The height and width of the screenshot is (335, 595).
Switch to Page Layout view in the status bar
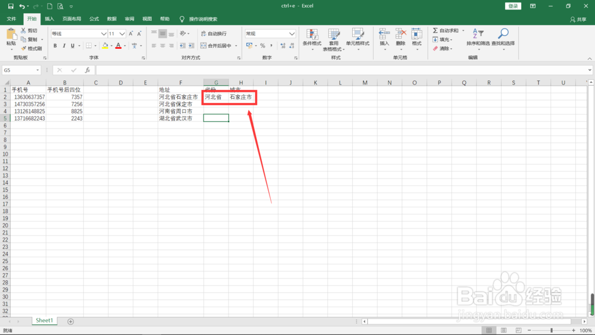[503, 330]
